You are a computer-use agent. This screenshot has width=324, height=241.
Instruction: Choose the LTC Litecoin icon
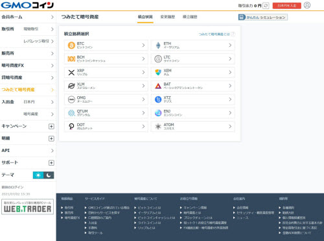(x=158, y=58)
